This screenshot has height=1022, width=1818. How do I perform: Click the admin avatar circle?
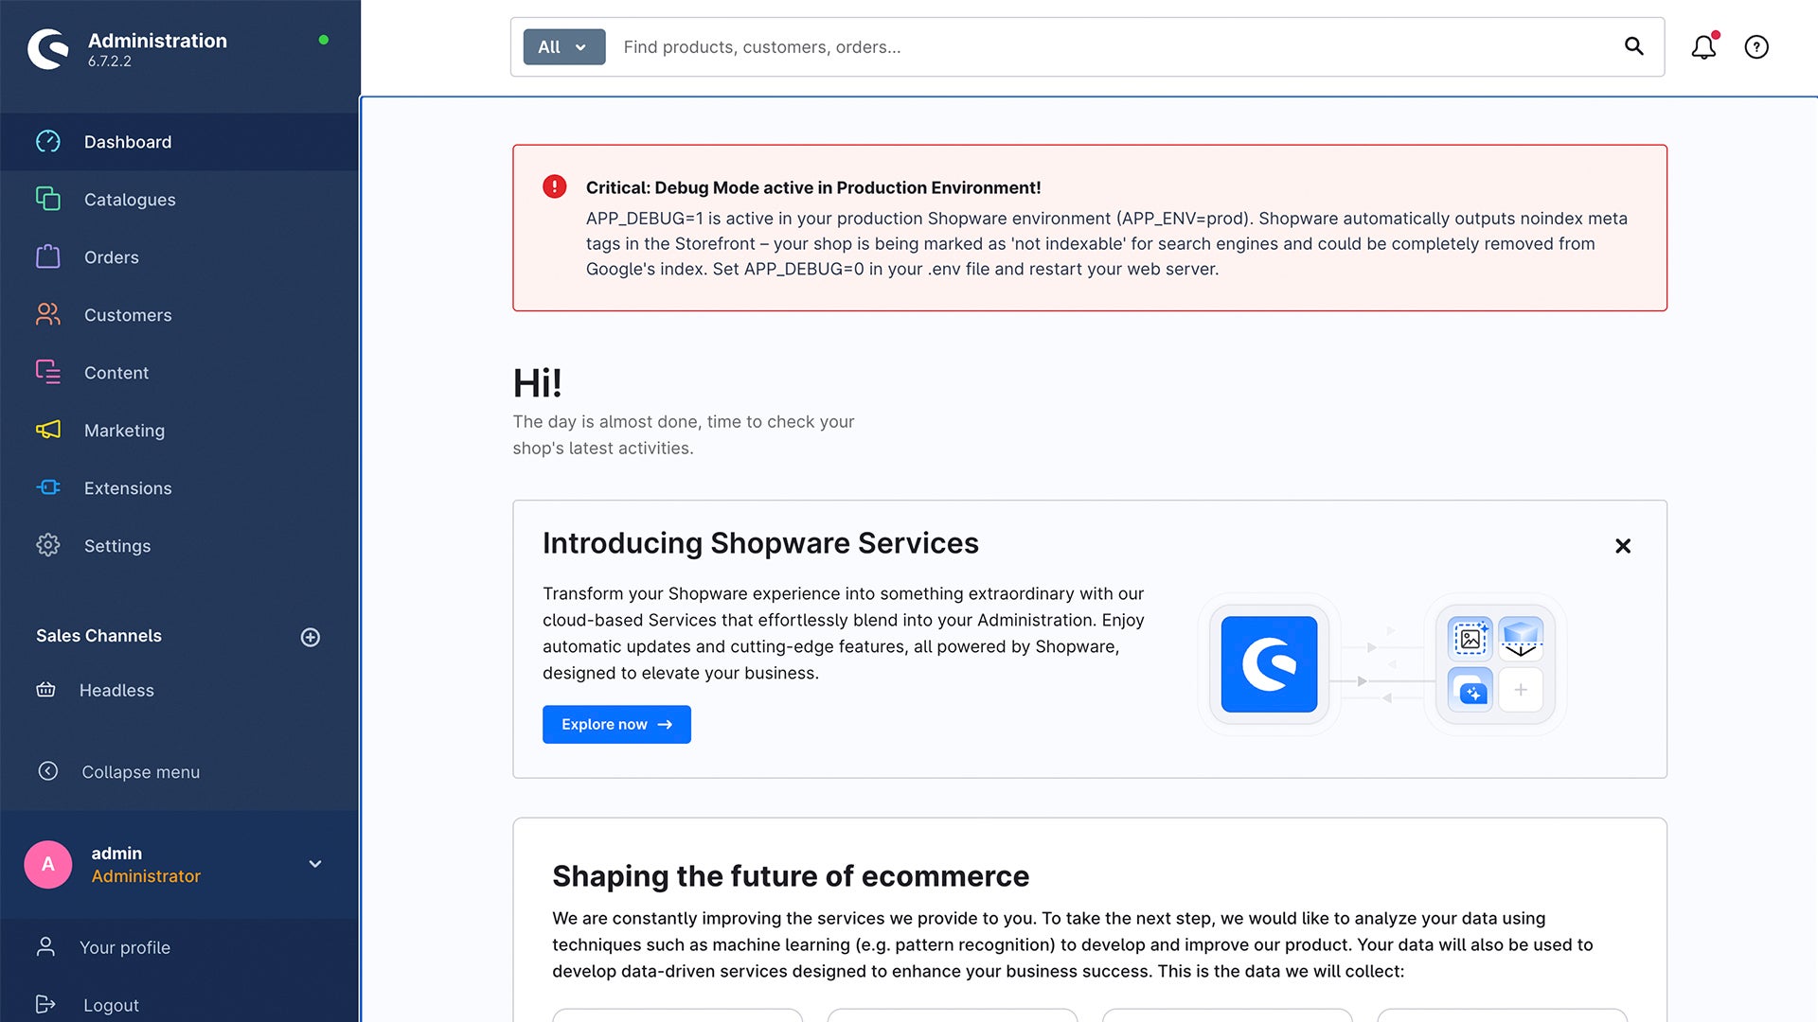[x=48, y=864]
